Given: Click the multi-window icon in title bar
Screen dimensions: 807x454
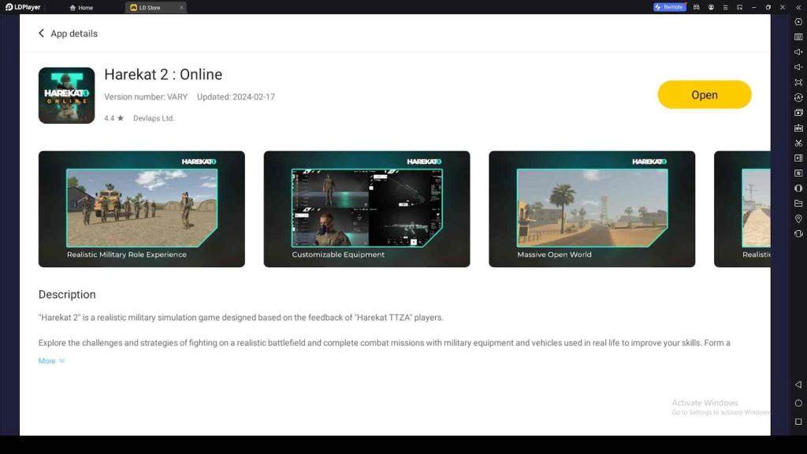Looking at the screenshot, I should (x=739, y=7).
